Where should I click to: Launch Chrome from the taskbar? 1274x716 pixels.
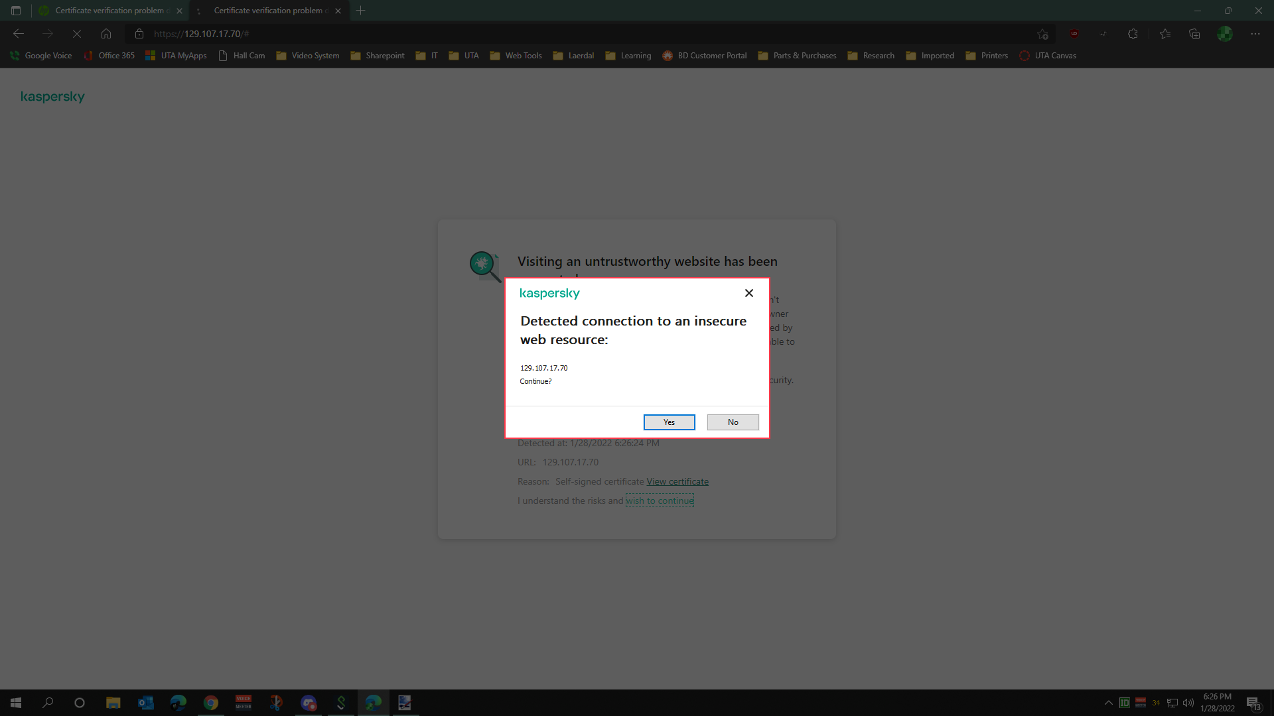coord(211,703)
